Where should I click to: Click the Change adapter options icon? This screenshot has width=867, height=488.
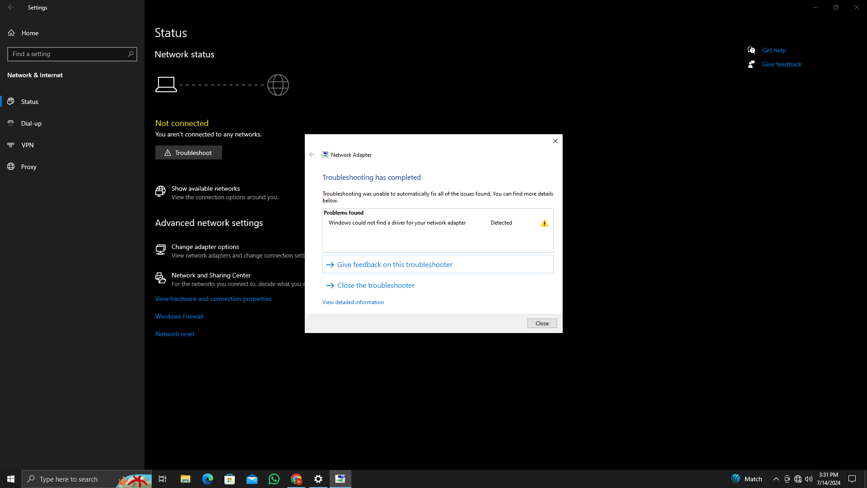(160, 250)
